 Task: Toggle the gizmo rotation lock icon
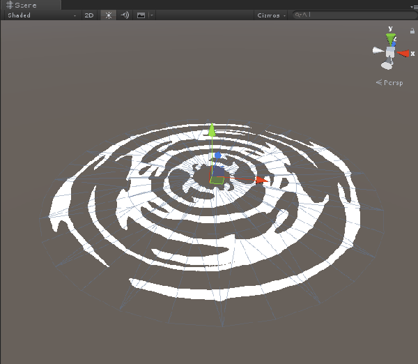tap(412, 31)
